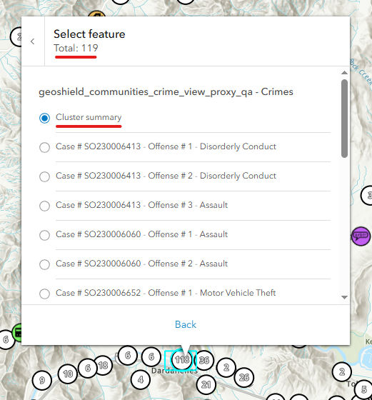Click the green vehicle crime marker
The image size is (372, 400).
(x=18, y=333)
